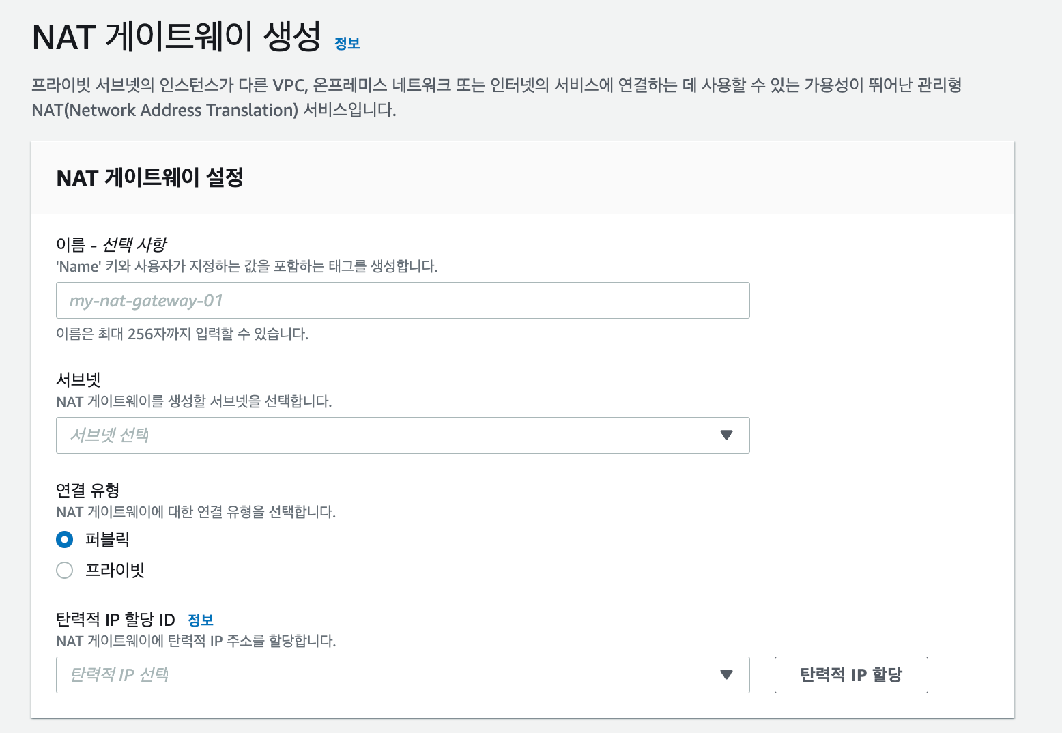Image resolution: width=1062 pixels, height=733 pixels.
Task: Click the 연결 유형 label
Action: (x=87, y=489)
